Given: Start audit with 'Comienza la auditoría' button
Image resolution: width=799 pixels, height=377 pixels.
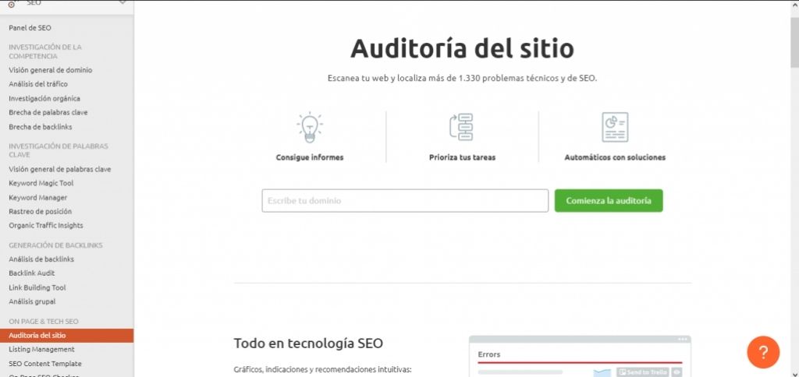Looking at the screenshot, I should 609,200.
